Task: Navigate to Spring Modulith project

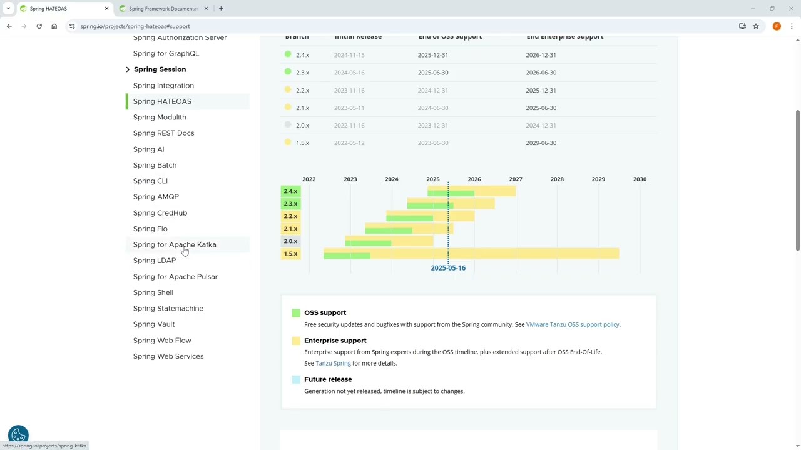Action: point(160,117)
